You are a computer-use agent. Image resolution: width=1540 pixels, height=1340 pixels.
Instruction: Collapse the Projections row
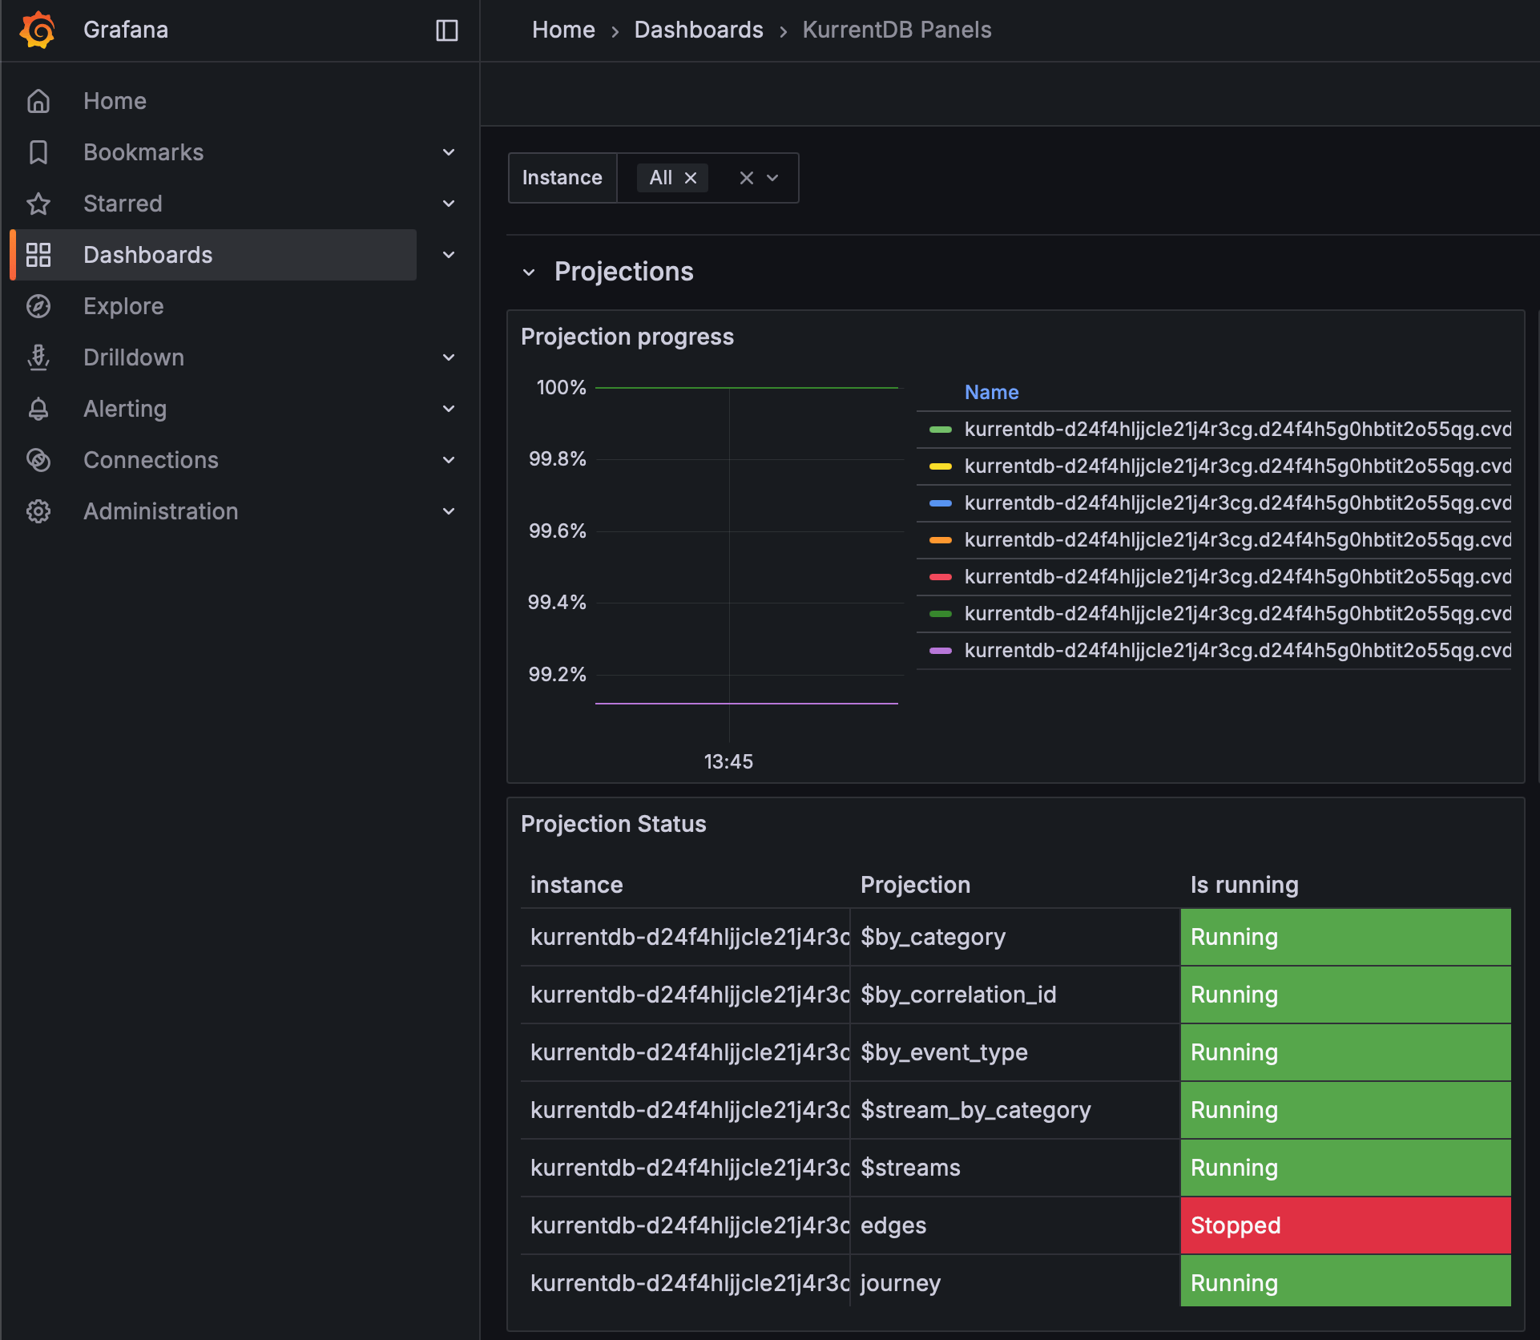[x=529, y=272]
